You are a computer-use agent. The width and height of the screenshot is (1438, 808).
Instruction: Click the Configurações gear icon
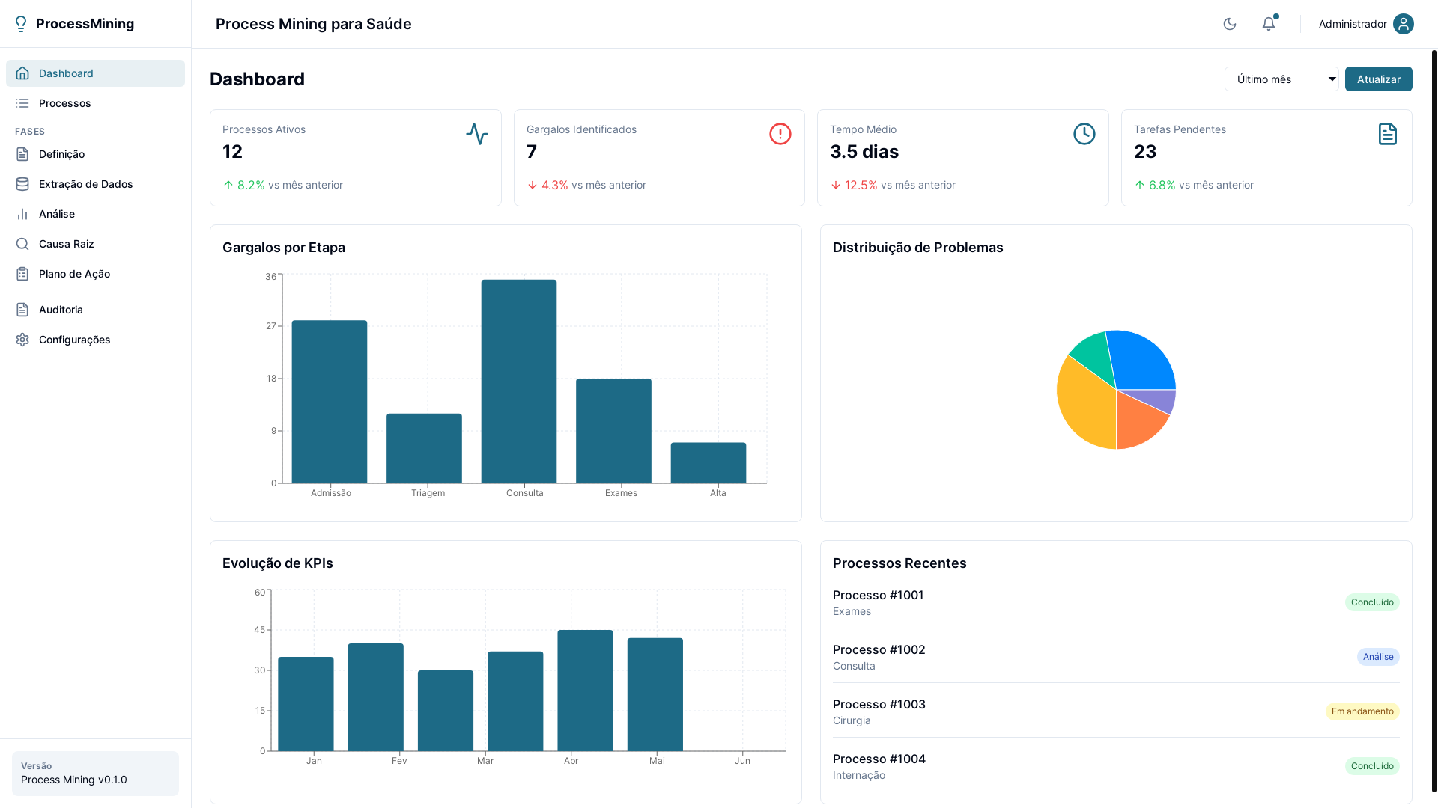pos(22,340)
